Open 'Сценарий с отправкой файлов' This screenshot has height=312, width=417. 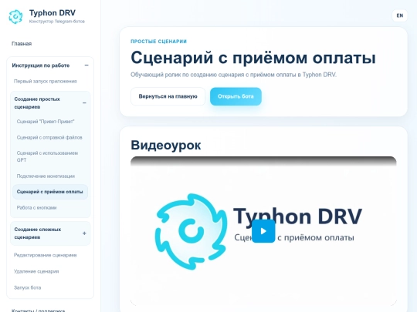49,137
